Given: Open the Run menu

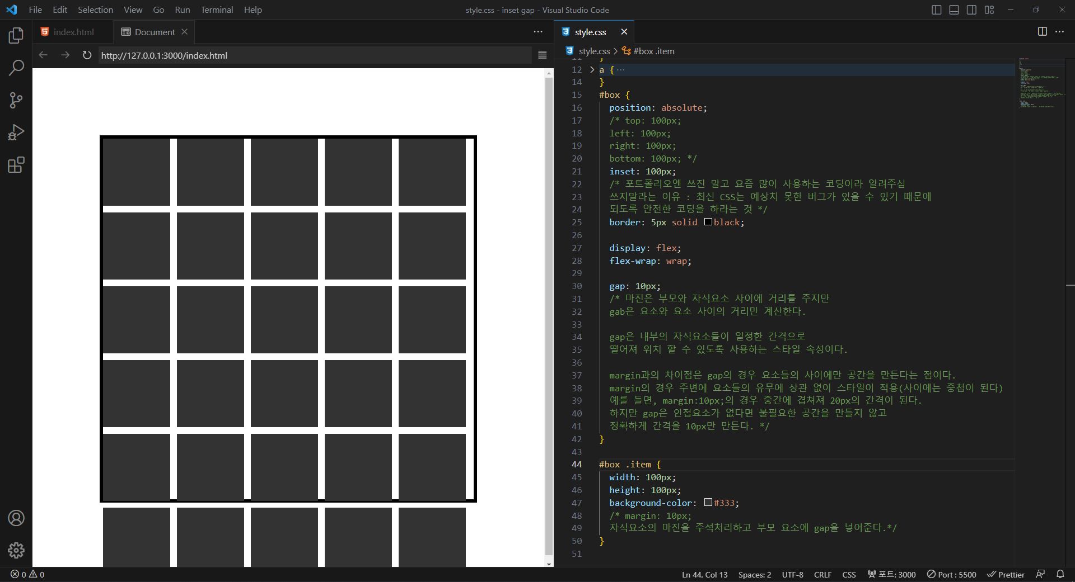Looking at the screenshot, I should [183, 10].
